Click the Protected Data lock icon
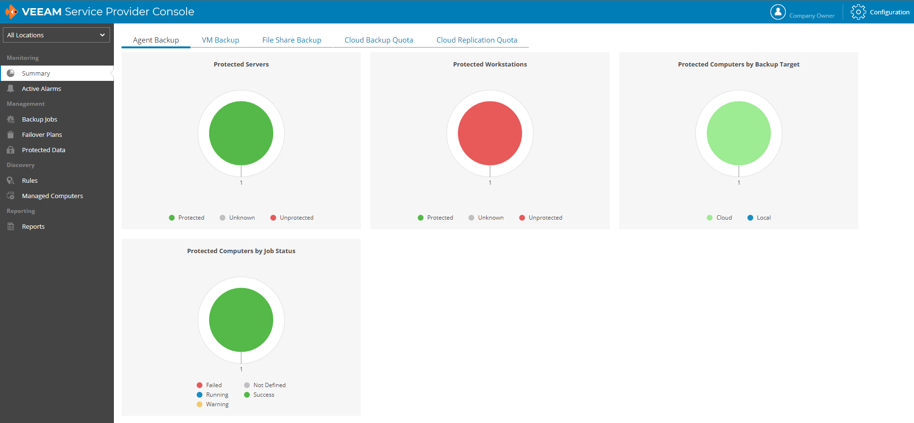Image resolution: width=914 pixels, height=423 pixels. pos(11,150)
